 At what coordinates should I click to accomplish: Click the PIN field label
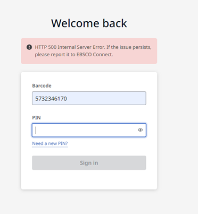[x=36, y=117]
